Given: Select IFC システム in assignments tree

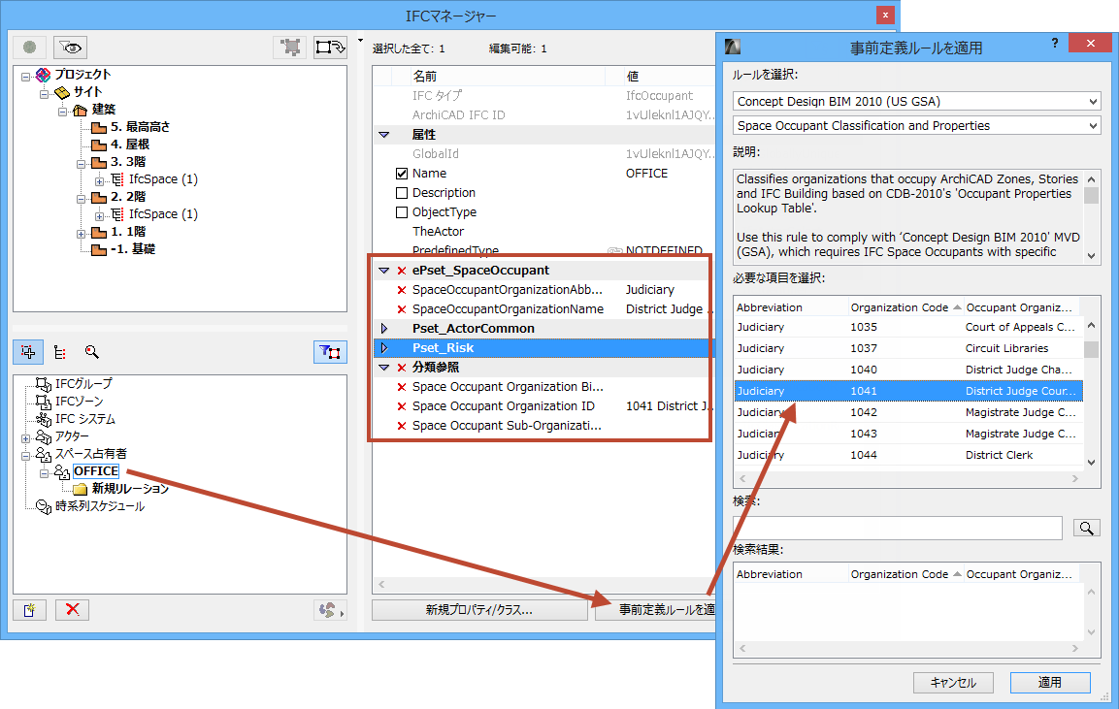Looking at the screenshot, I should [x=85, y=419].
